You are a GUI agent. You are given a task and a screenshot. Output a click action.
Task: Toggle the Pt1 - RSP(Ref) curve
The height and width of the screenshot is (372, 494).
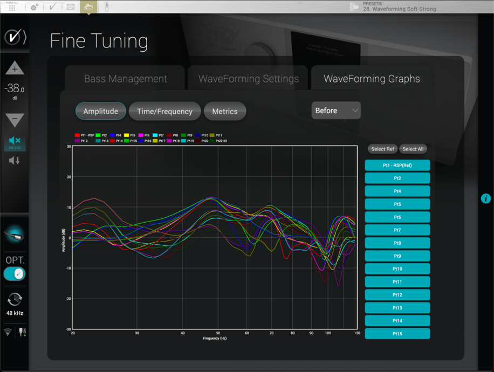pyautogui.click(x=397, y=166)
